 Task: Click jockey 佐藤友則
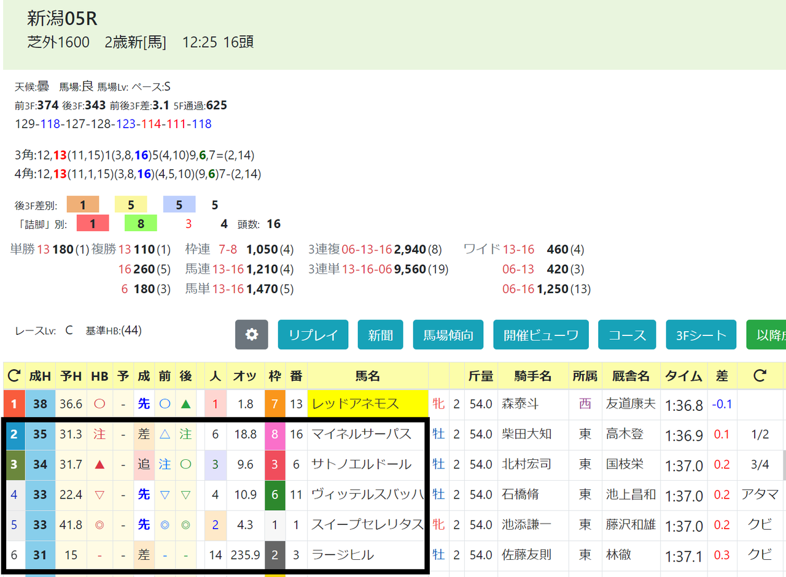coord(526,555)
